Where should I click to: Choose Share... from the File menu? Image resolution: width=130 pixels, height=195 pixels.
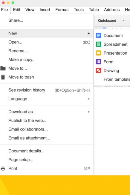pos(47,20)
